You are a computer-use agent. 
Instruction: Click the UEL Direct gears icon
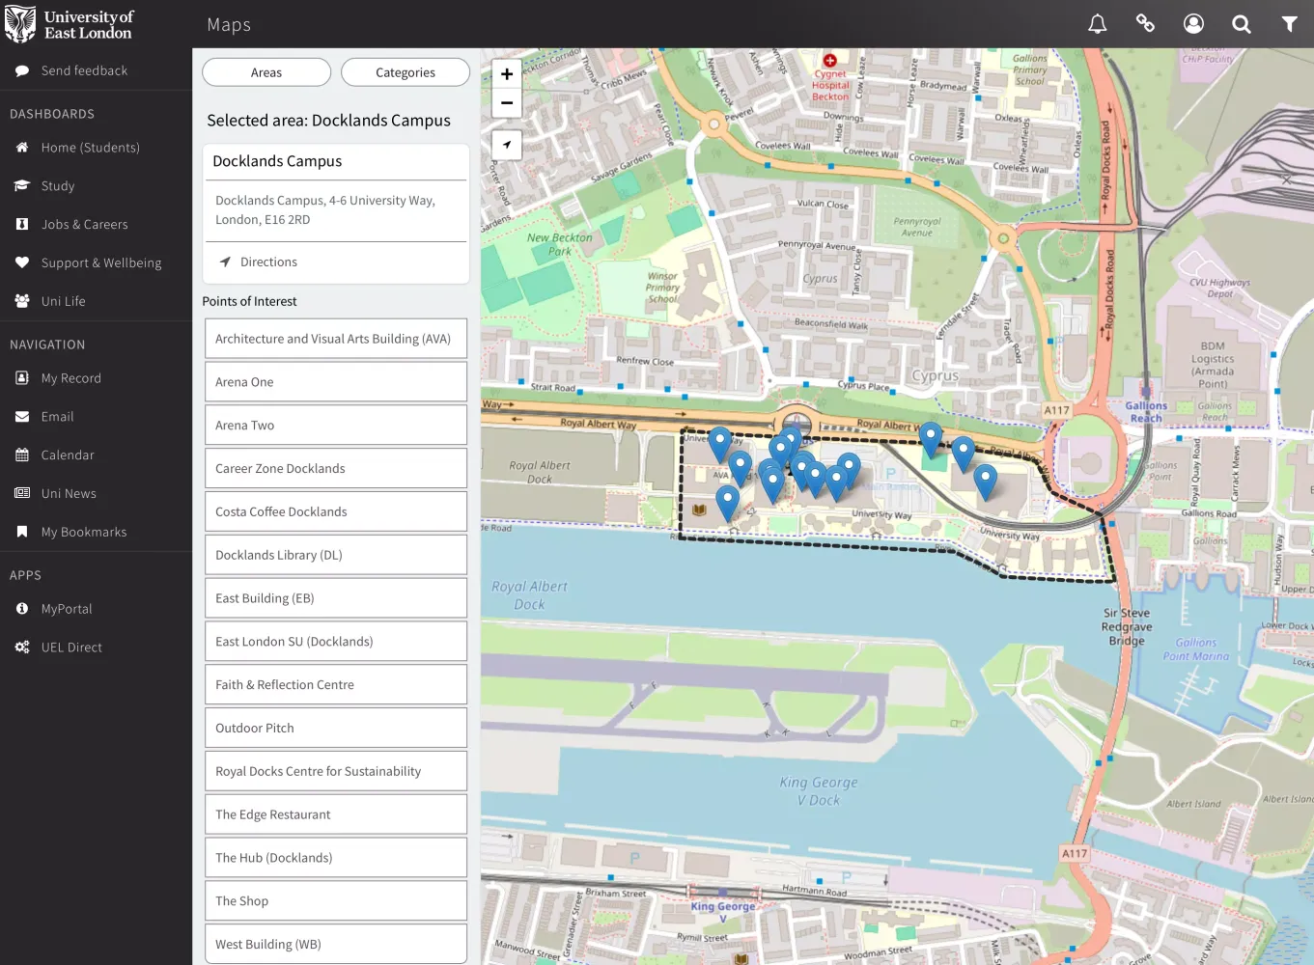(22, 648)
